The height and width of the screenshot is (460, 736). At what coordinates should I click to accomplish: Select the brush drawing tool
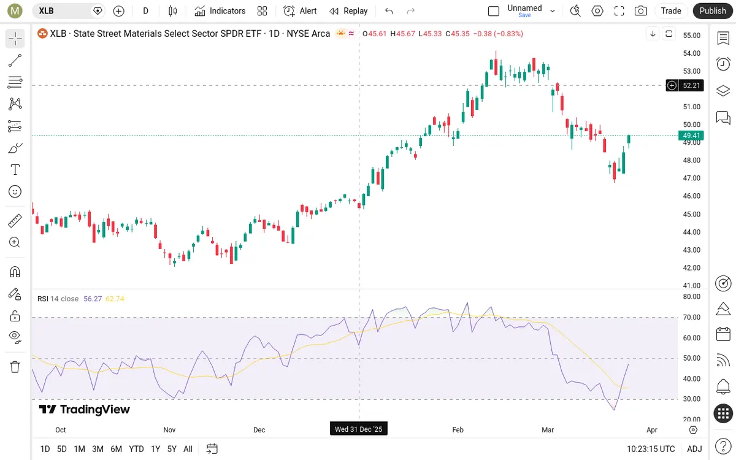pos(15,148)
